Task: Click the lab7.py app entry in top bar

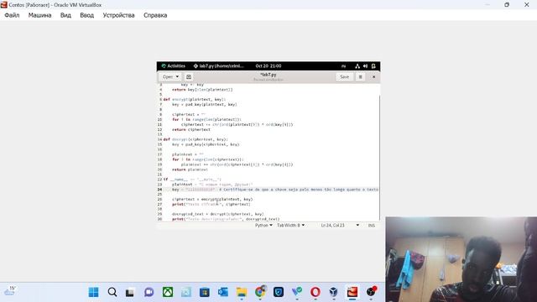Action: (x=218, y=65)
